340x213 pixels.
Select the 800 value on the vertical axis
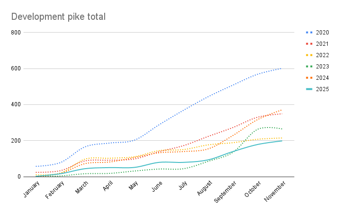click(x=16, y=33)
